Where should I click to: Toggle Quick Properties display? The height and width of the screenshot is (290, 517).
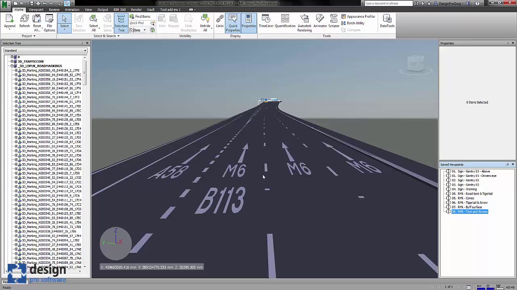coord(233,23)
